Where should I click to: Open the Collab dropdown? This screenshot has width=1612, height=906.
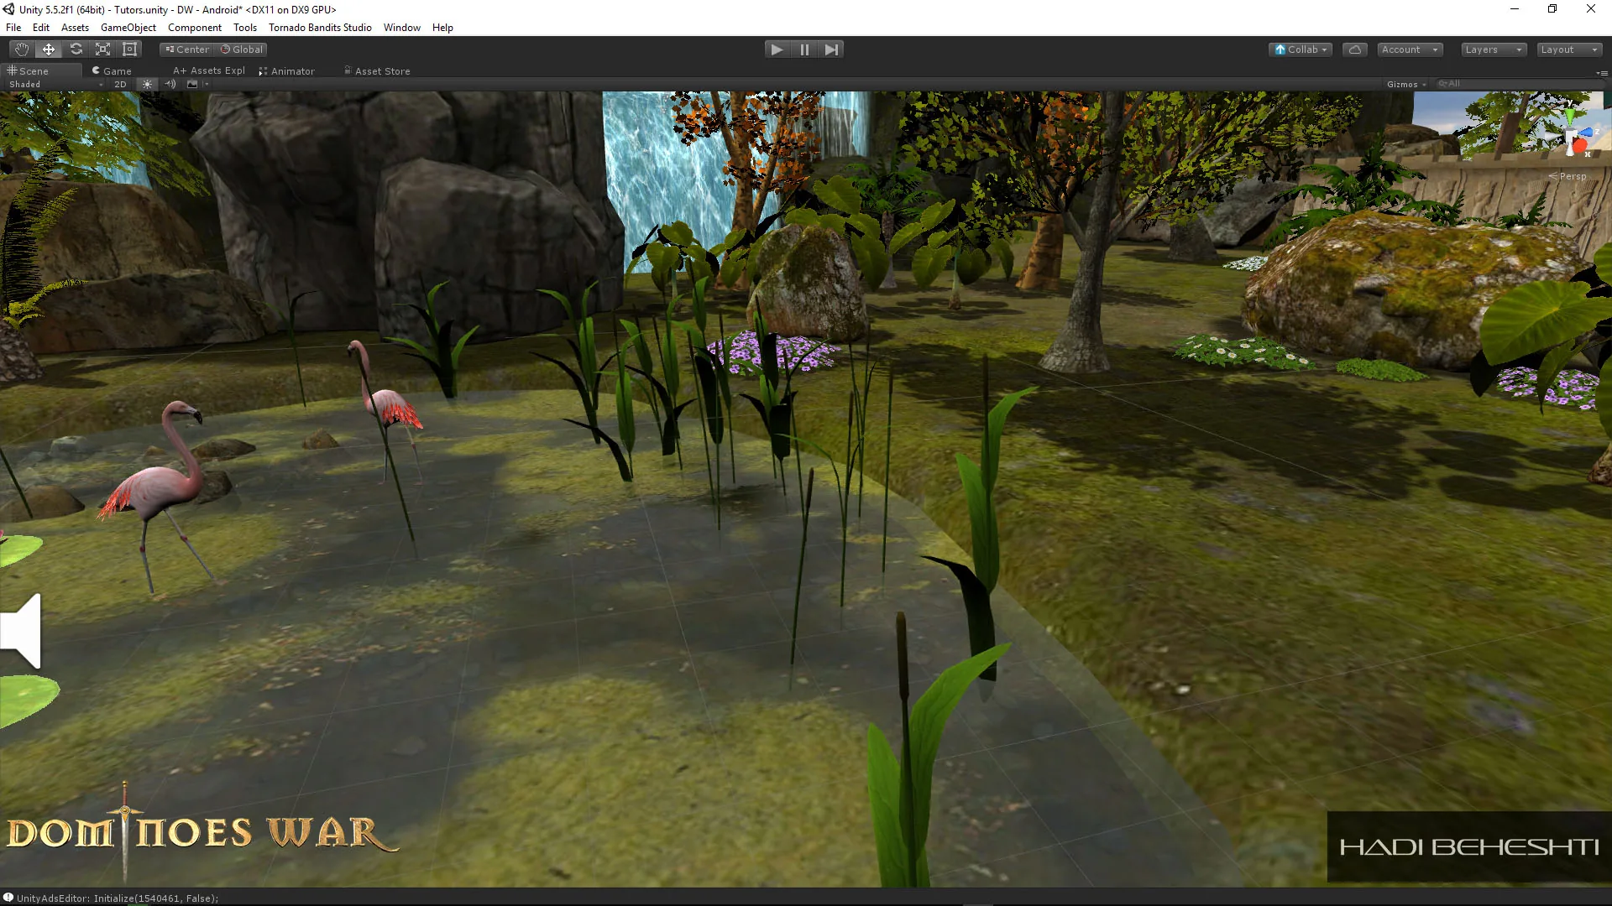click(1301, 49)
